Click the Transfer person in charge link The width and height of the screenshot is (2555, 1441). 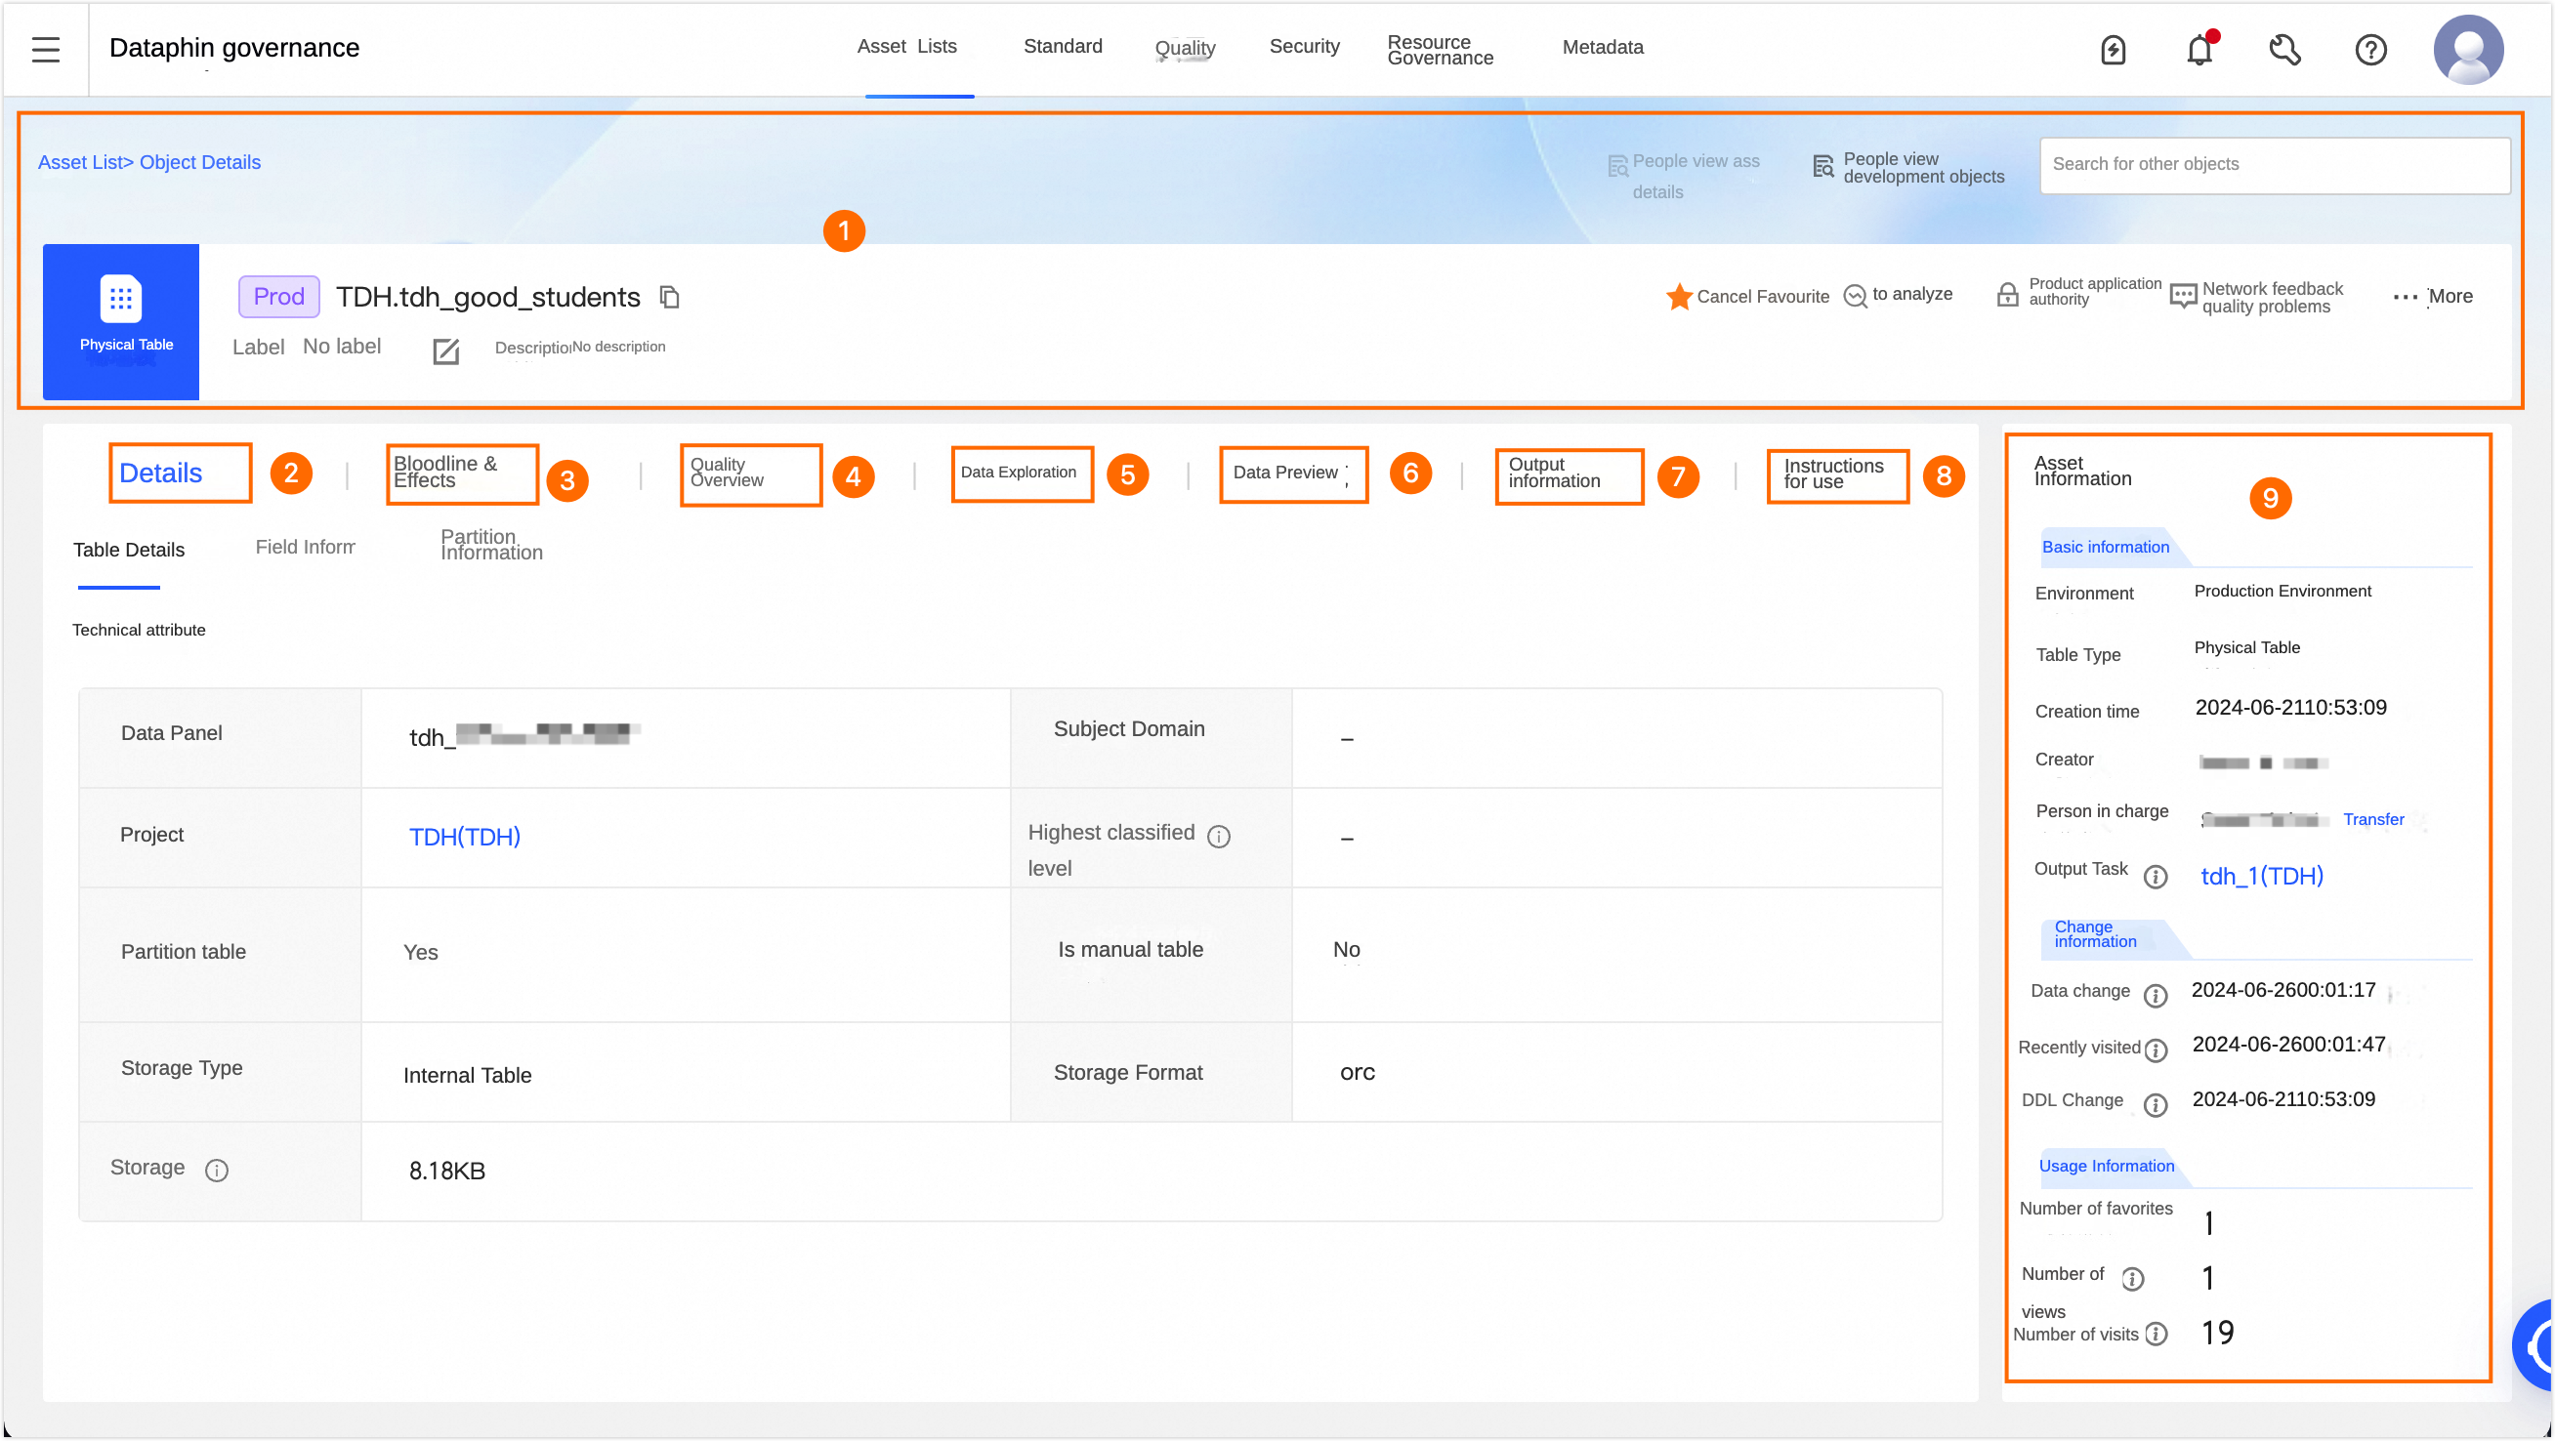[x=2372, y=819]
